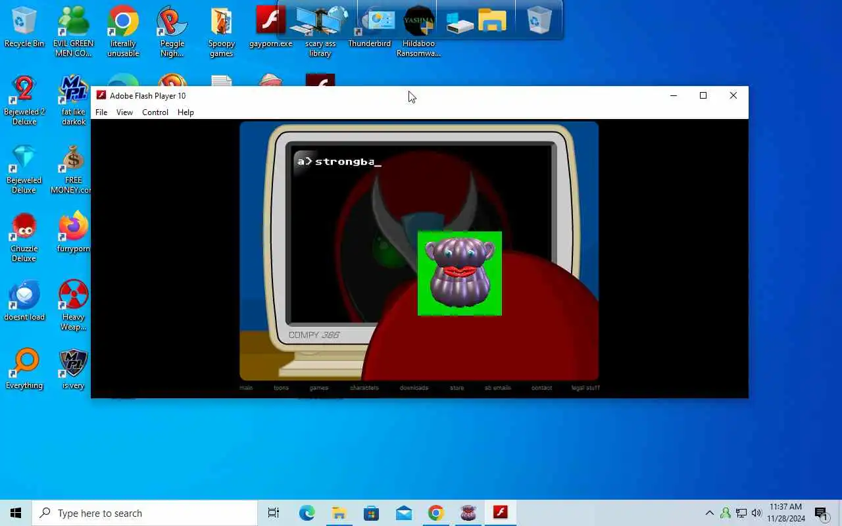Open the notification center icon
This screenshot has height=526, width=842.
click(x=822, y=514)
